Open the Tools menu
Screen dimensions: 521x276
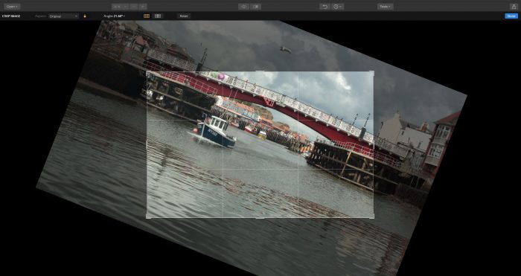point(385,7)
